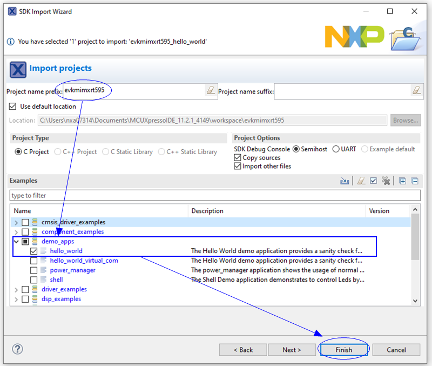The image size is (432, 366).
Task: Click the import from XML icon in Examples toolbar
Action: pyautogui.click(x=345, y=181)
